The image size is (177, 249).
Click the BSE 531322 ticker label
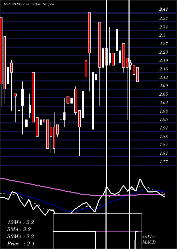pyautogui.click(x=14, y=4)
